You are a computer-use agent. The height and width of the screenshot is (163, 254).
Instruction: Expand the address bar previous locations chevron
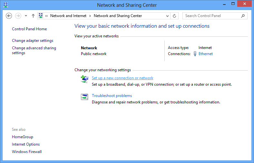167,16
